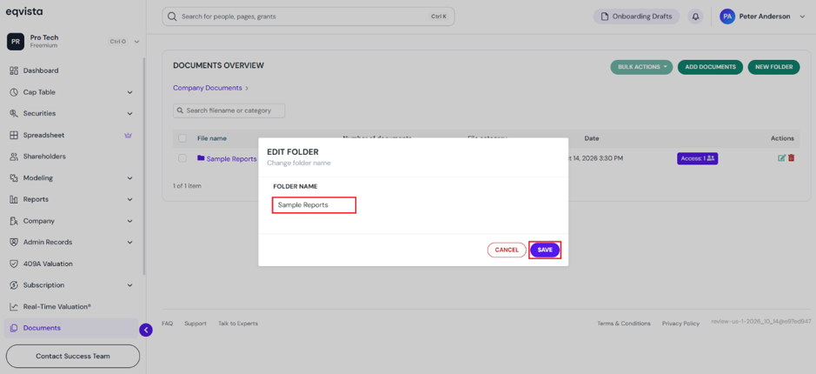The width and height of the screenshot is (816, 374).
Task: Expand the Cap Table menu chevron
Action: click(x=129, y=92)
